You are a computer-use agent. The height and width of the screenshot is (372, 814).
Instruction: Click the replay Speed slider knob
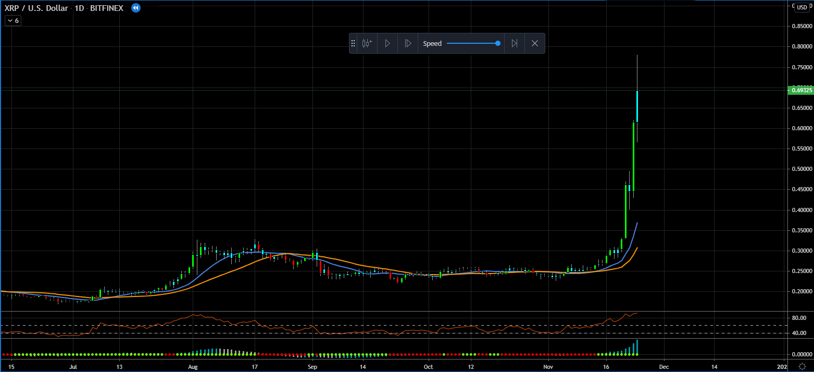498,44
